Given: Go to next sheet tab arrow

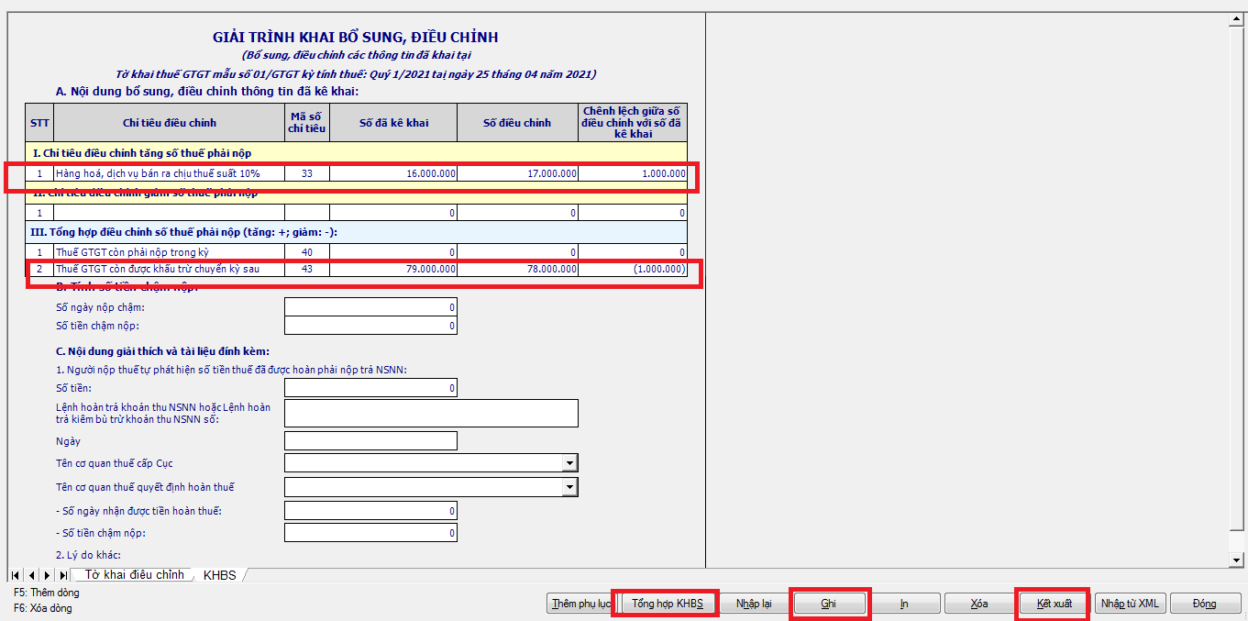Looking at the screenshot, I should (46, 575).
